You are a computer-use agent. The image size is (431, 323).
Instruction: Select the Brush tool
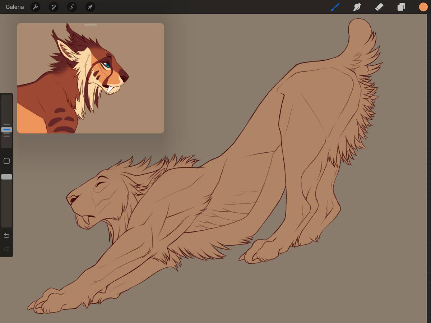335,7
